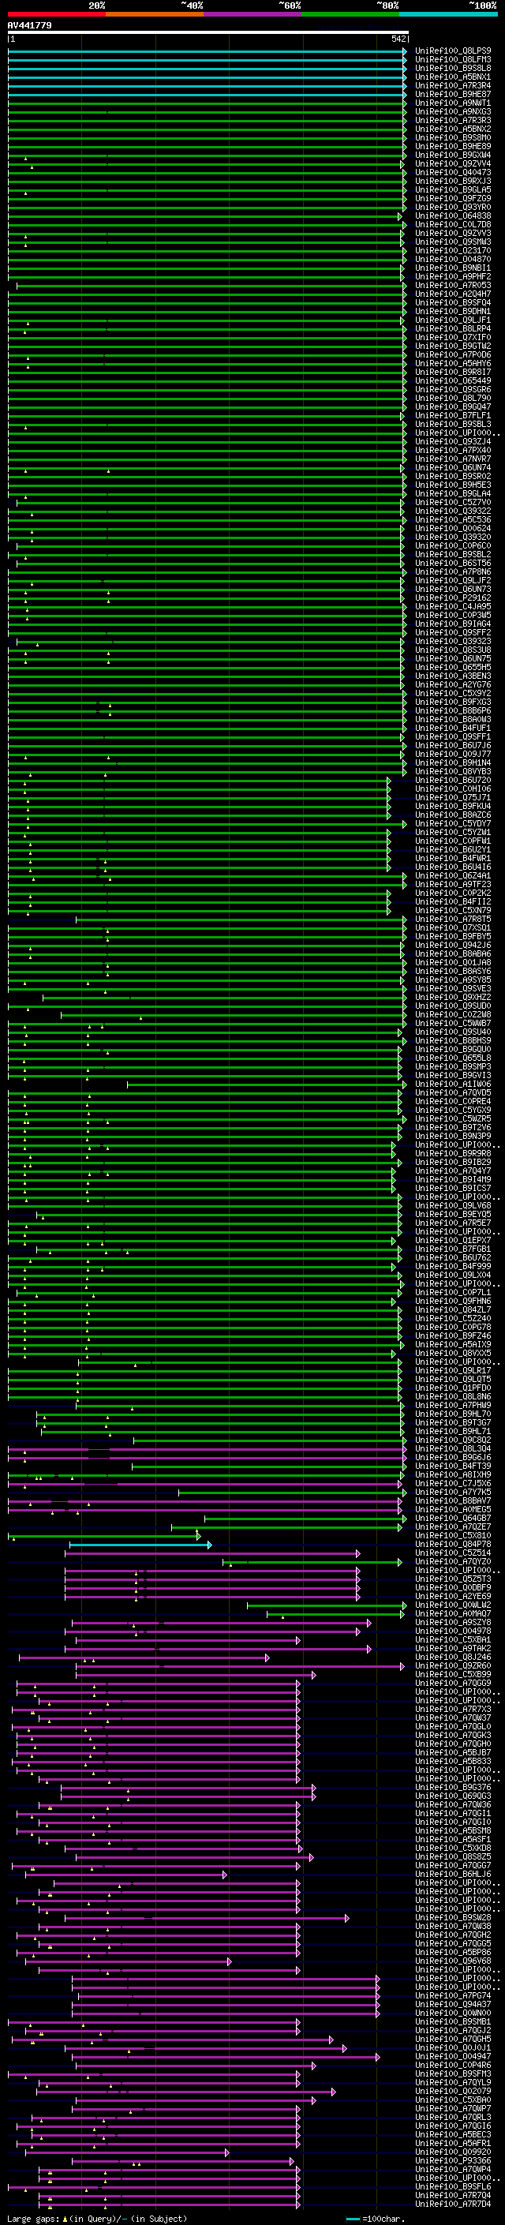Select the UniRef100_B9SW28 label
Viewport: 505px width, 2225px height.
point(453,1917)
